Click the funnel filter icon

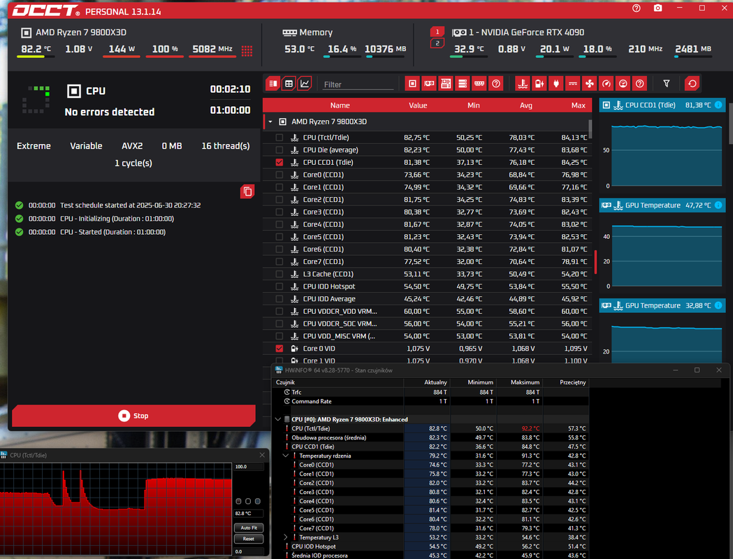[667, 84]
